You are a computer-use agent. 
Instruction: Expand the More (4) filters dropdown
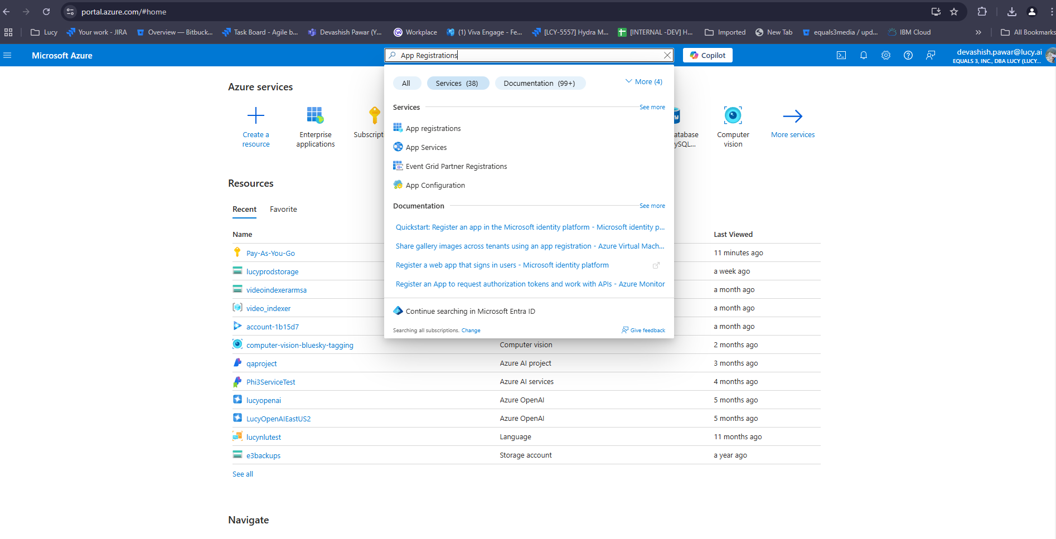tap(644, 82)
